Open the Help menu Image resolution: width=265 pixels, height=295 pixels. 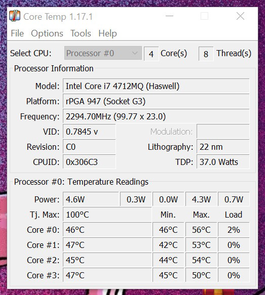point(108,33)
